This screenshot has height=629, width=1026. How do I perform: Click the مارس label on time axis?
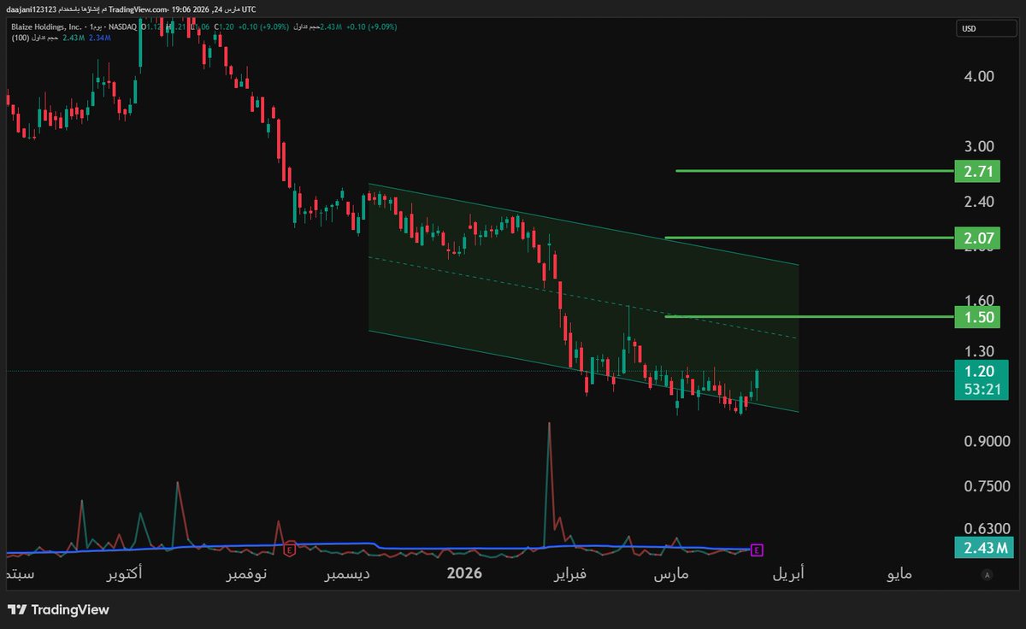671,574
